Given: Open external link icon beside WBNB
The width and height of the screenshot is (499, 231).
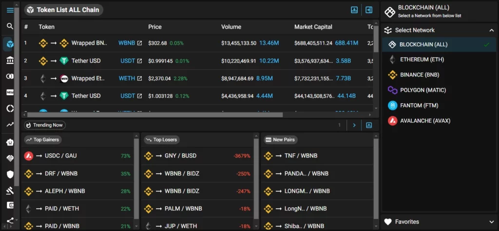Looking at the screenshot, I should [x=139, y=43].
